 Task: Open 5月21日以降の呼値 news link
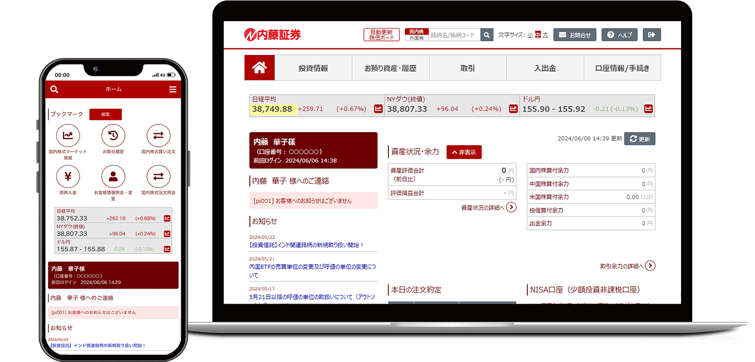(x=312, y=297)
